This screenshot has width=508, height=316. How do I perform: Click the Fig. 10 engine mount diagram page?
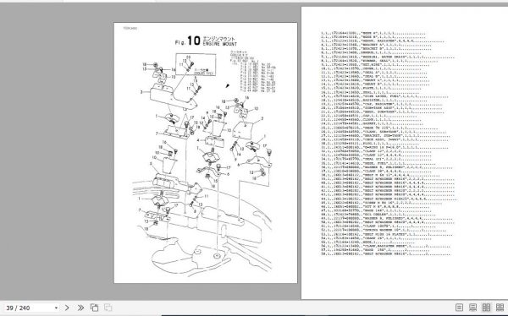coord(206,153)
